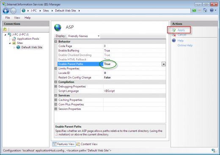
Task: Expand Caching Properties group
Action: click(56, 100)
